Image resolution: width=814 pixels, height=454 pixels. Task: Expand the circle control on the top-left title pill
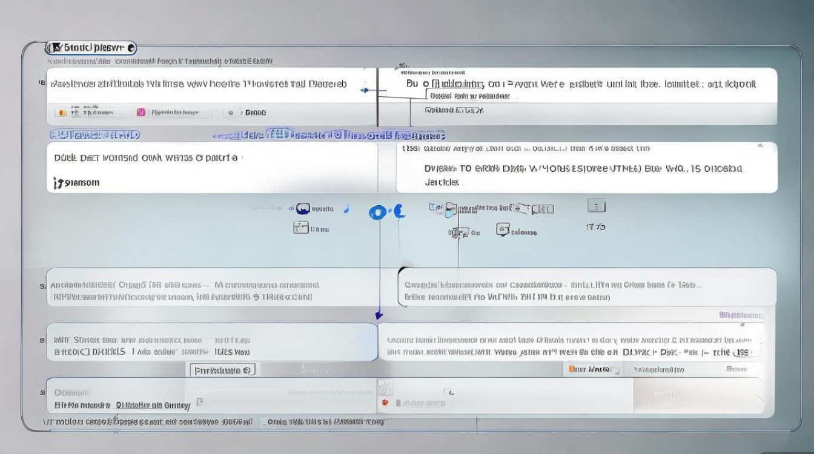click(131, 47)
